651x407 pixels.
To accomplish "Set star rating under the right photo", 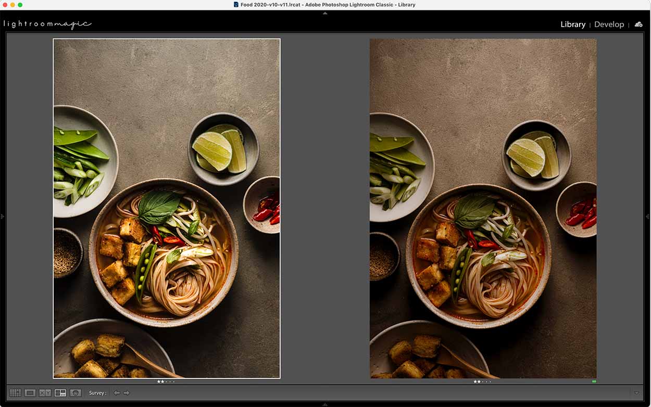I will coord(483,381).
